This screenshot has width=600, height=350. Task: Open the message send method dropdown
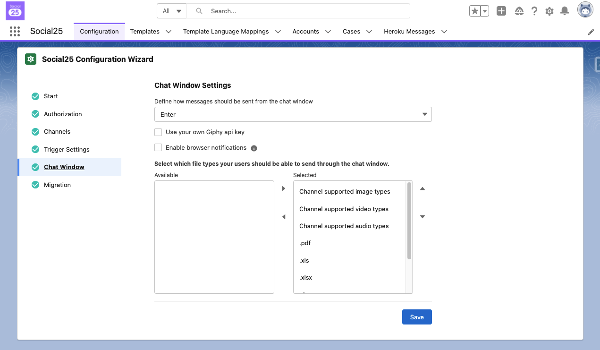[x=293, y=114]
